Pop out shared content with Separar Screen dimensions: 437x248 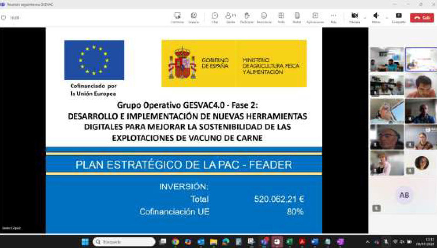coord(194,17)
